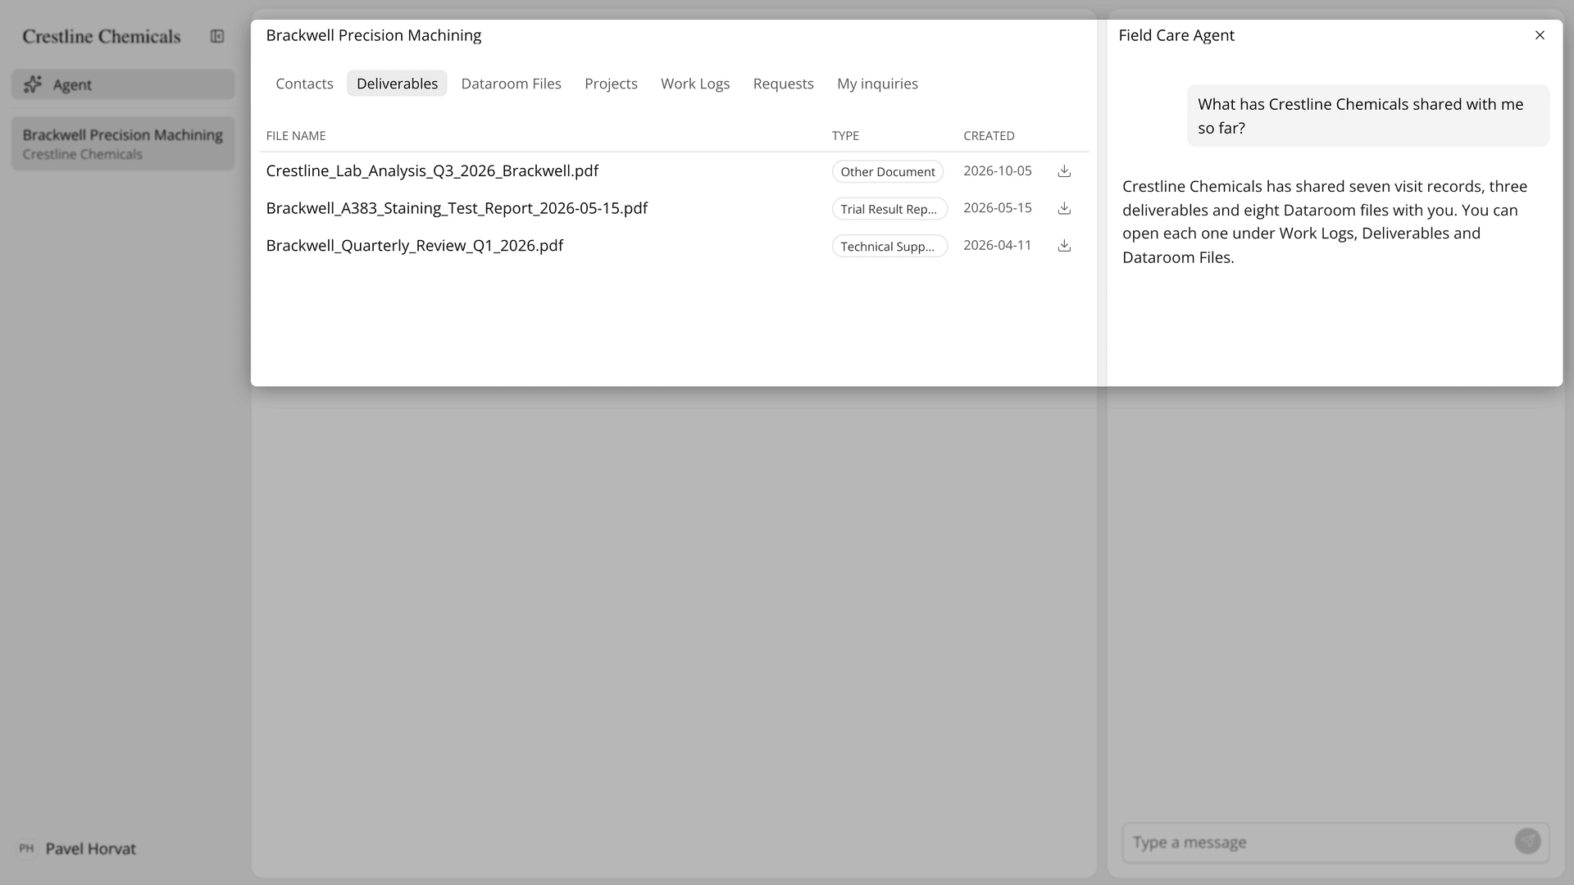Send message with paper plane icon
Image resolution: width=1574 pixels, height=885 pixels.
click(x=1527, y=842)
